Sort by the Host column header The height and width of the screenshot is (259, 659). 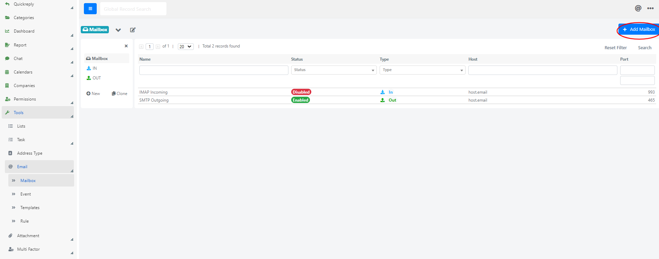pyautogui.click(x=473, y=59)
